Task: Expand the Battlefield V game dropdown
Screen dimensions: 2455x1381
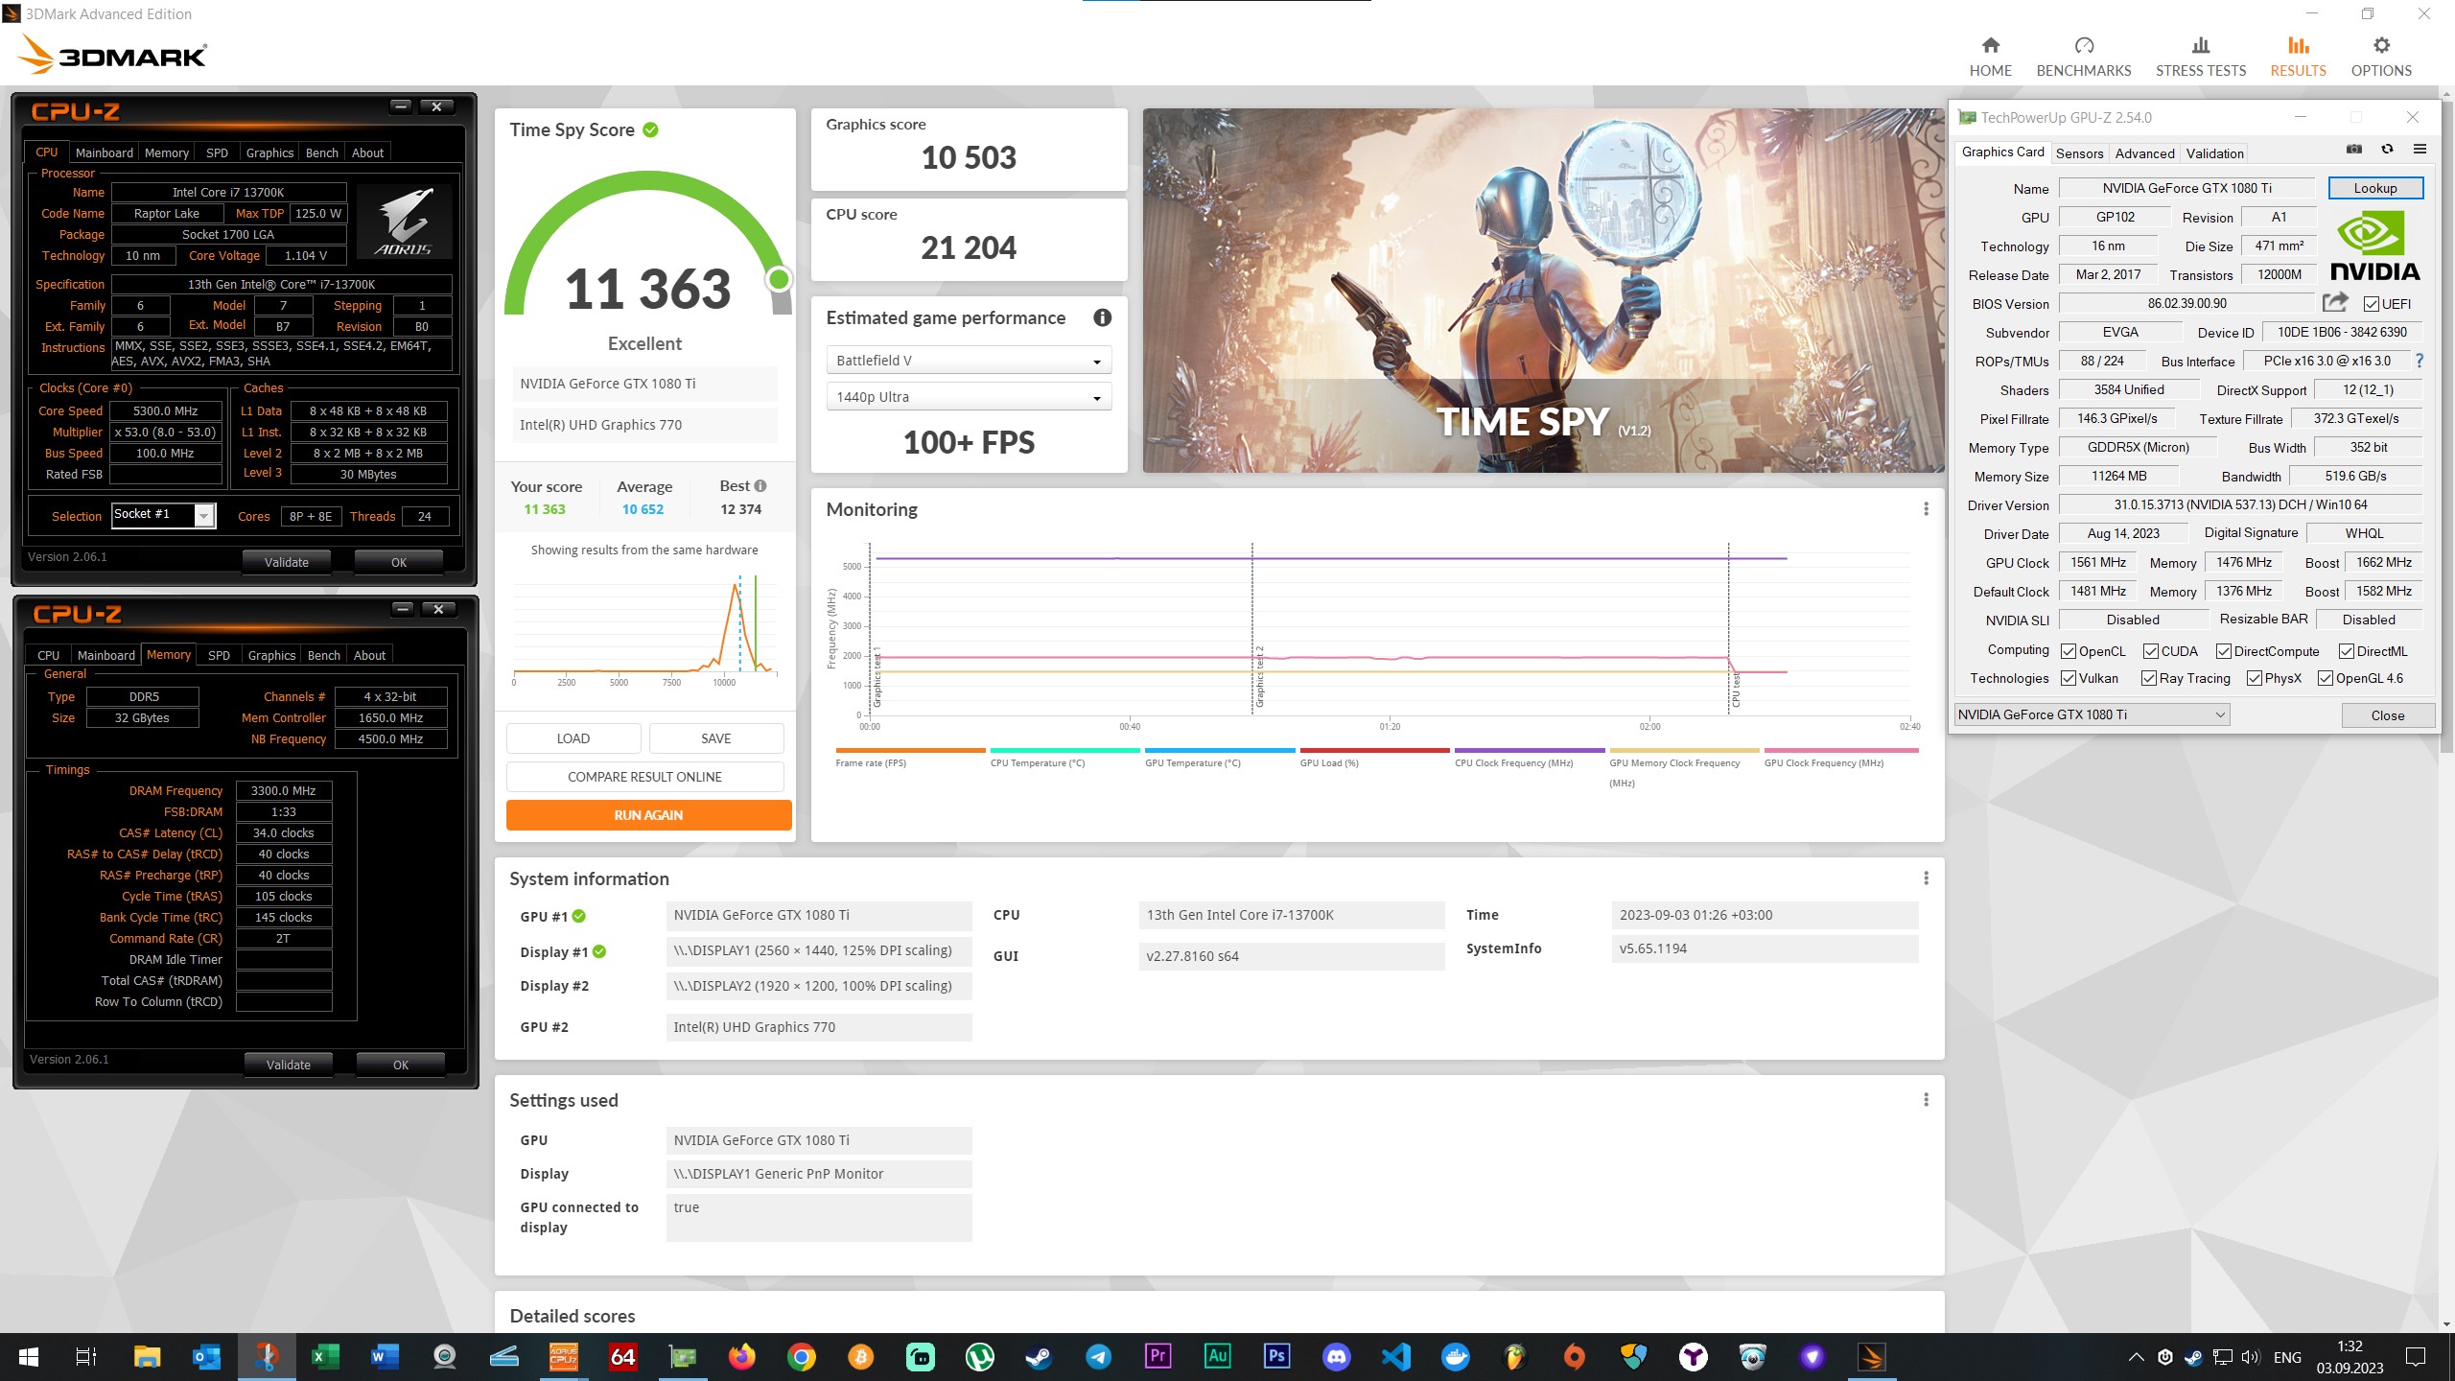Action: click(x=969, y=361)
